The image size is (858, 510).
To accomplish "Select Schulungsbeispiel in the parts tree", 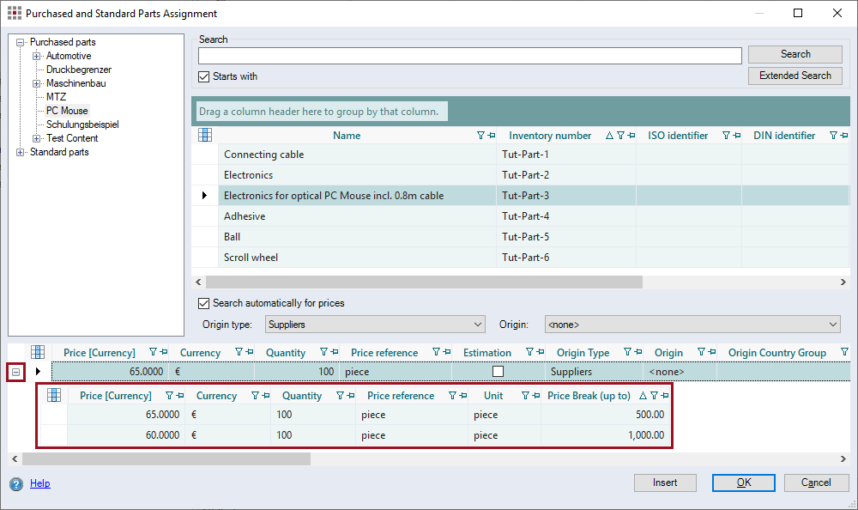I will (82, 124).
